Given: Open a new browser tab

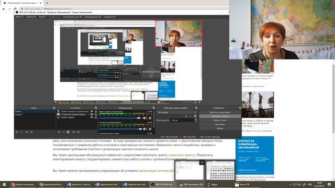Looking at the screenshot, I should pyautogui.click(x=47, y=3).
